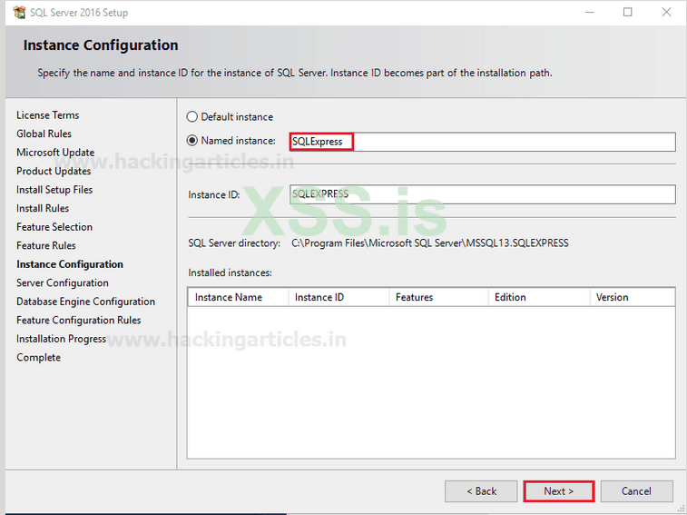Click the Installed instances label

[x=230, y=272]
